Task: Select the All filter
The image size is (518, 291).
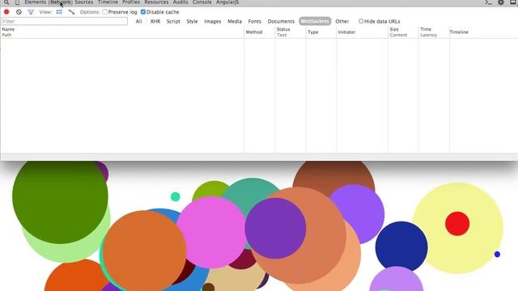Action: pos(138,21)
